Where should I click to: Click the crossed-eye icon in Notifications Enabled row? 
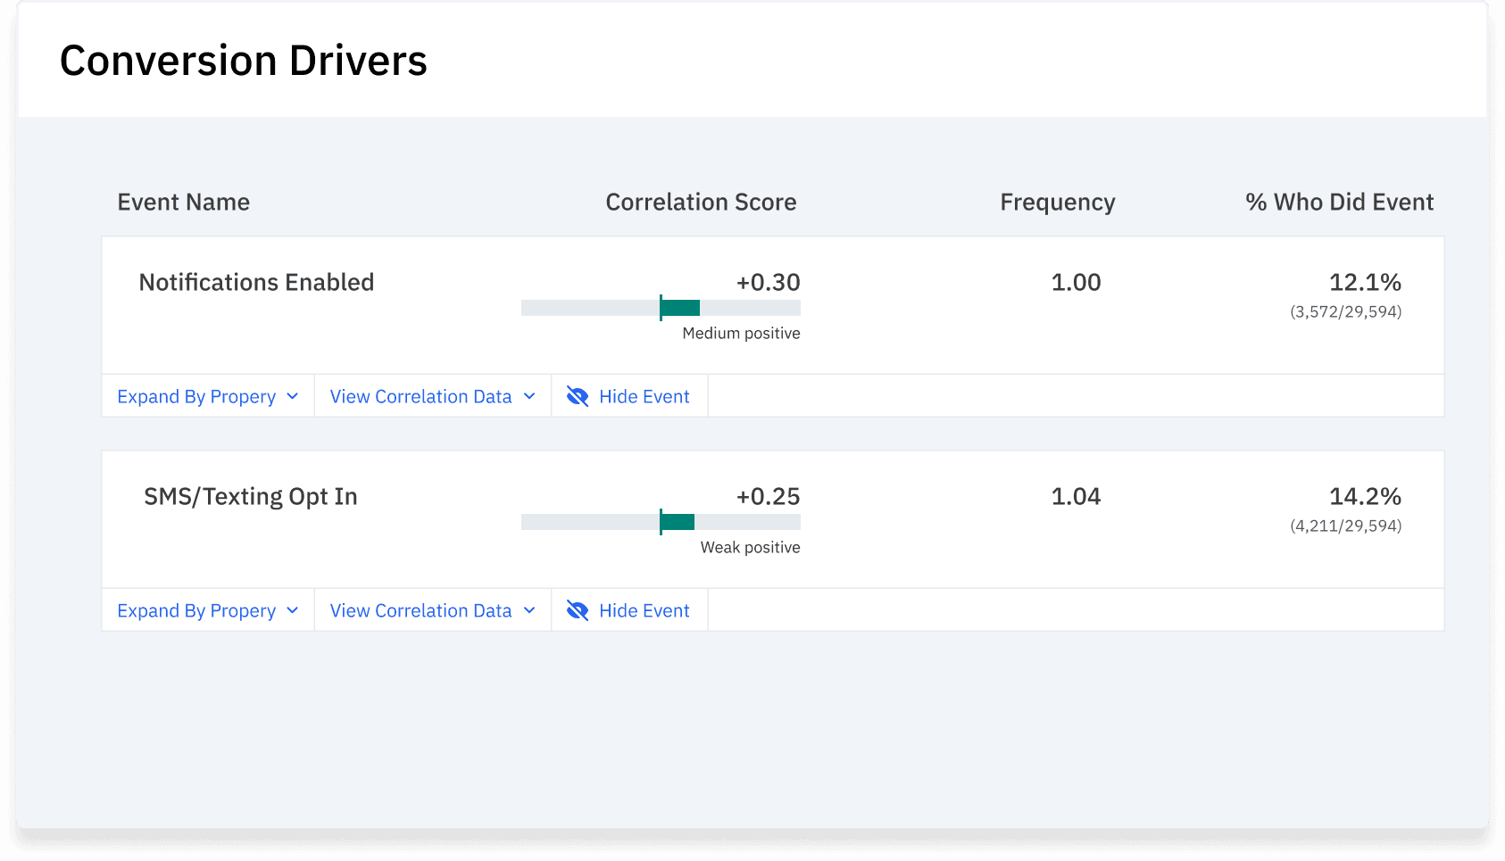[x=578, y=397]
